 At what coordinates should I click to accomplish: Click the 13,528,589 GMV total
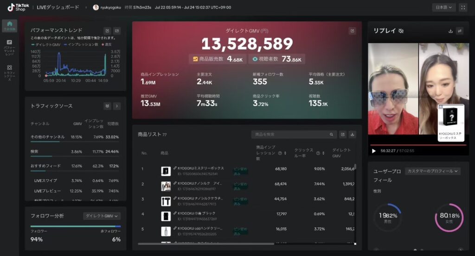[247, 44]
